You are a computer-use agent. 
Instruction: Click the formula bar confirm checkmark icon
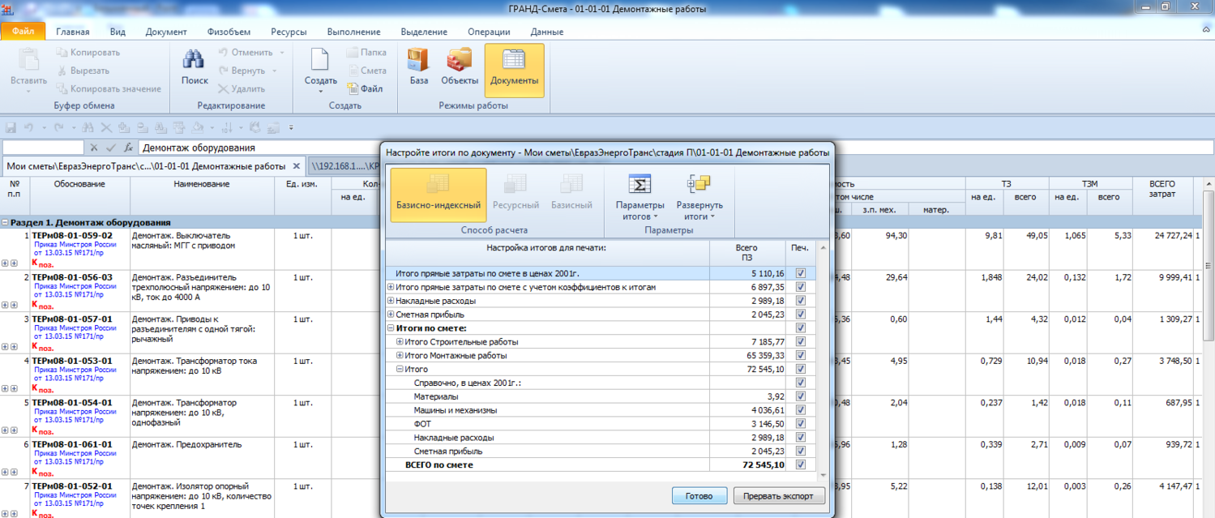111,148
